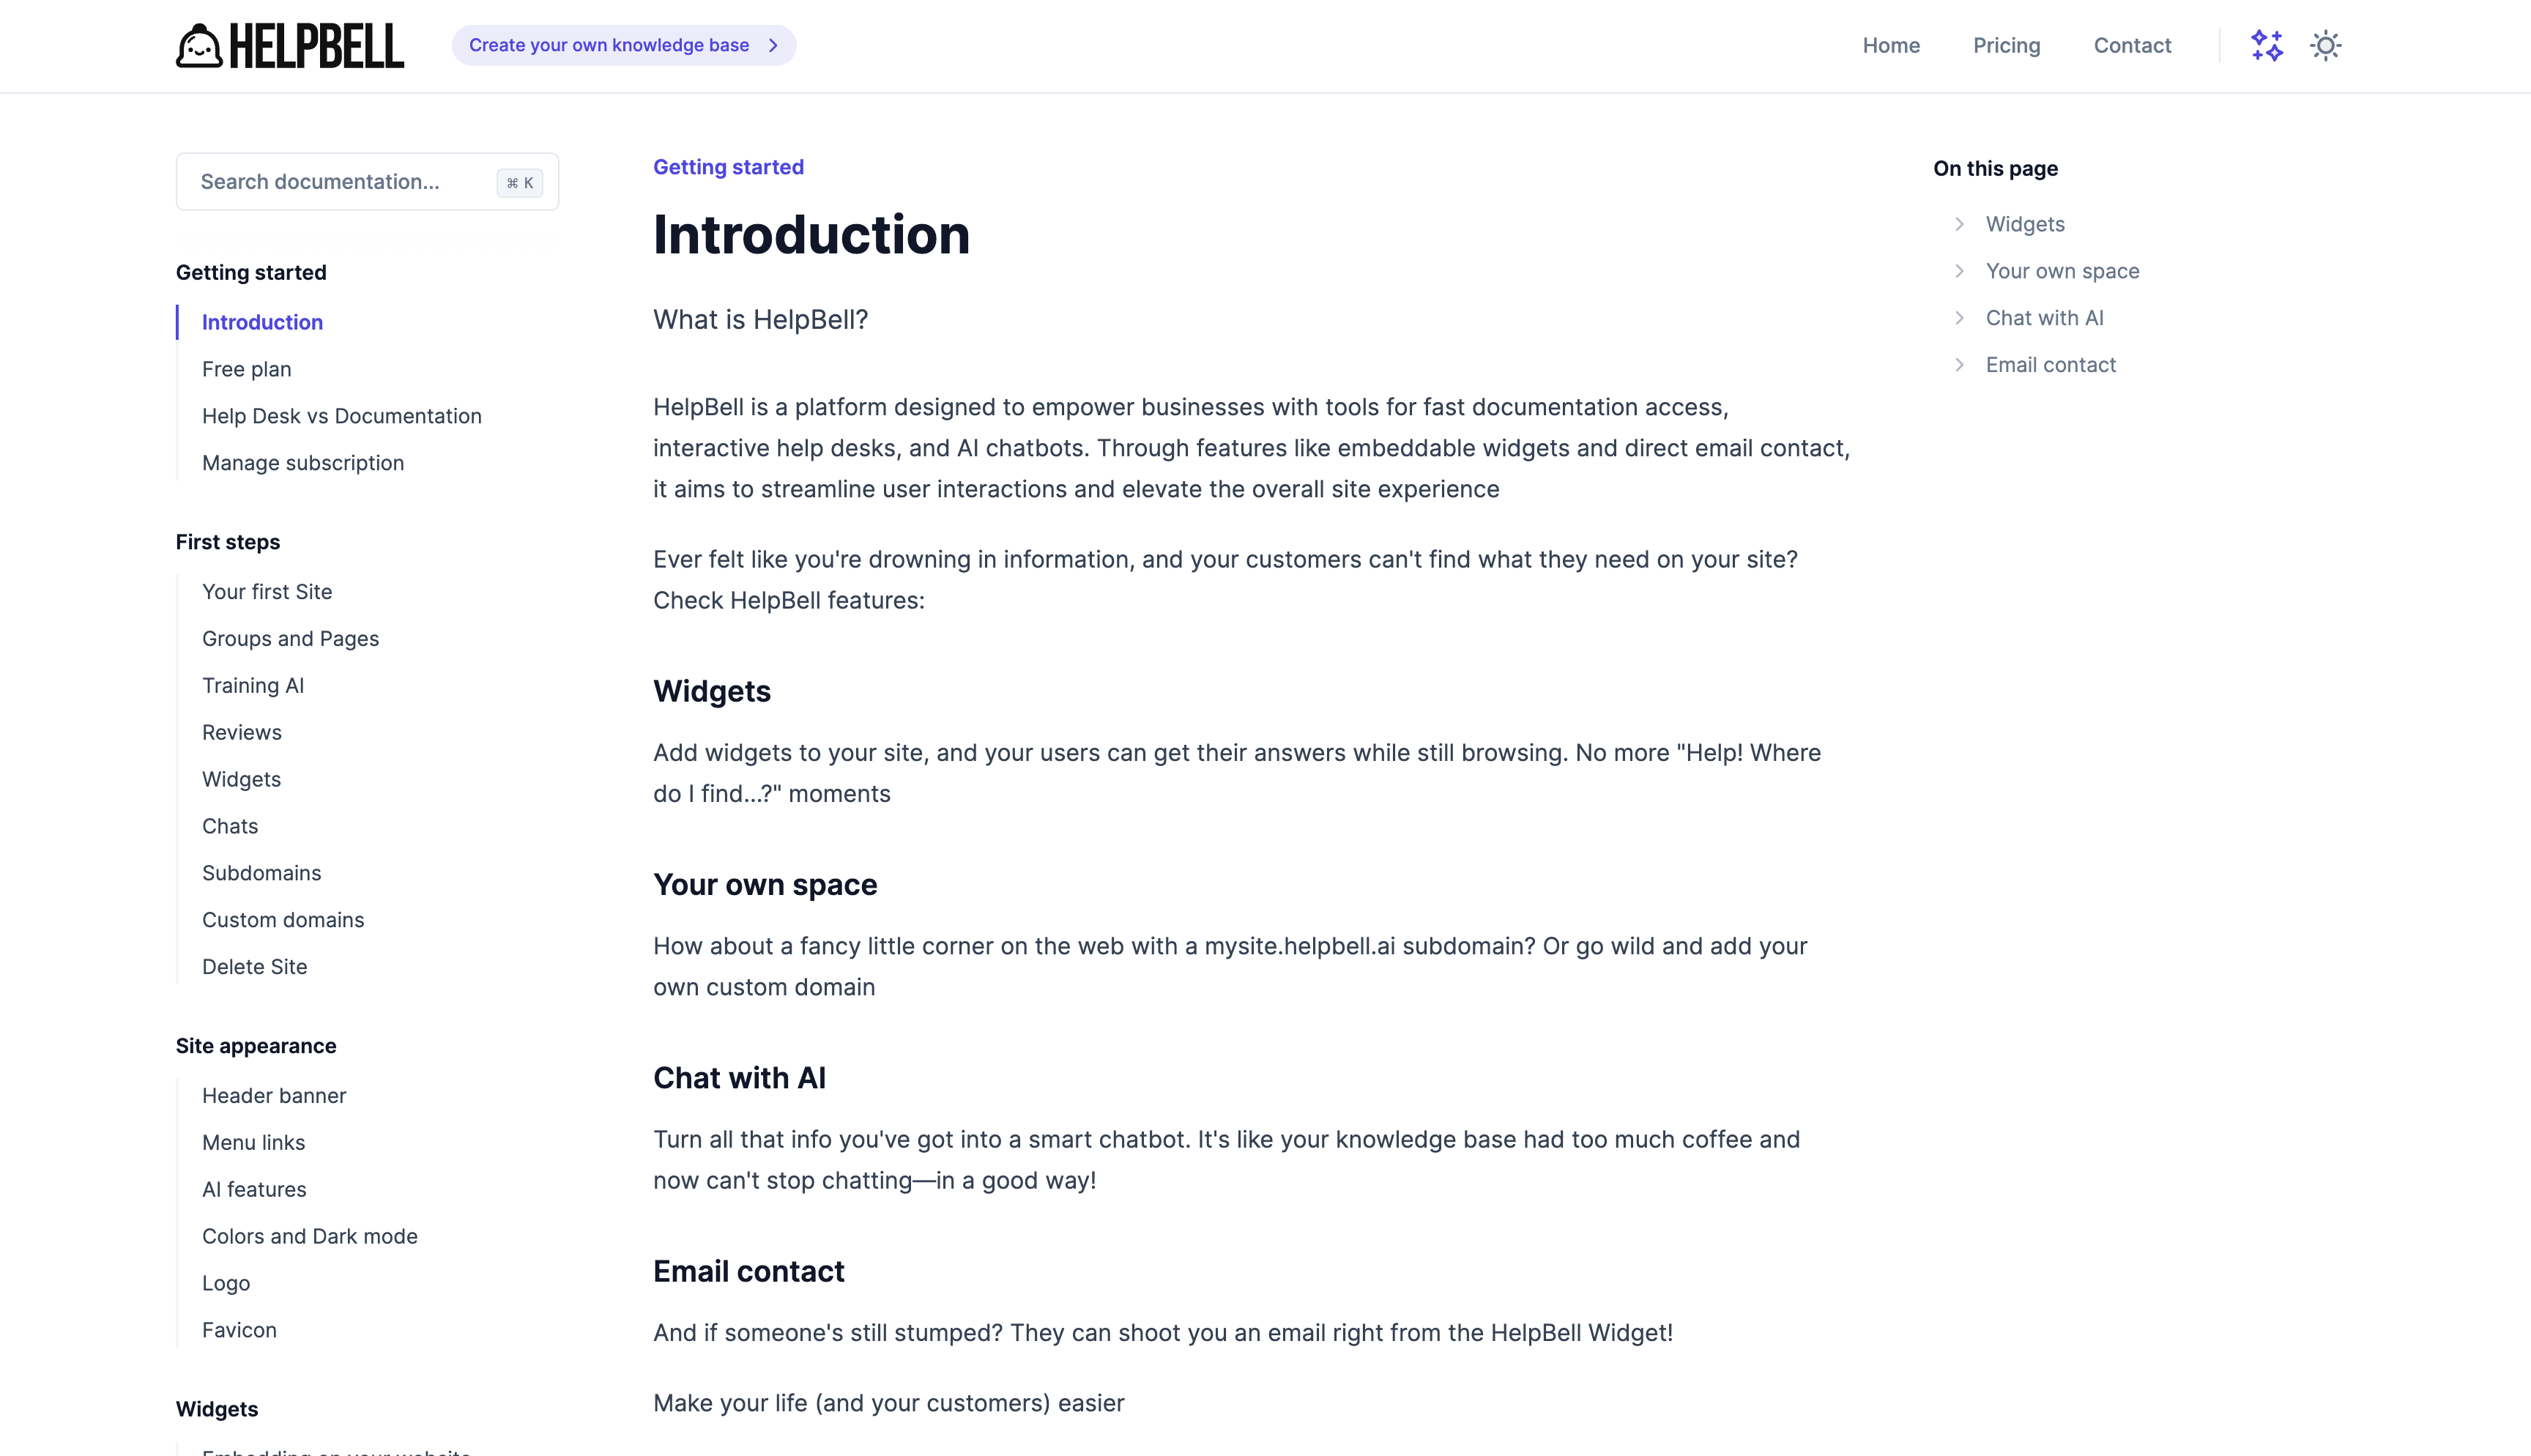
Task: Open Help Desk vs Documentation page
Action: coord(342,416)
